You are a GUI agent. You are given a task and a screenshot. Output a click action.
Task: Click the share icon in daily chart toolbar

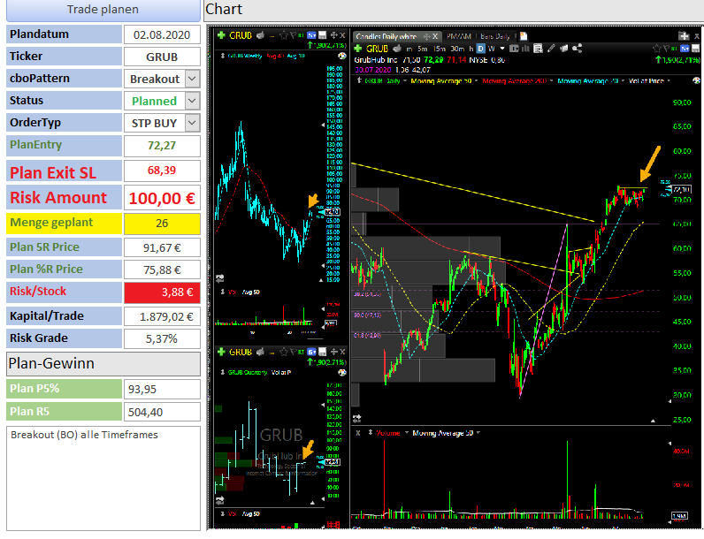(x=577, y=49)
